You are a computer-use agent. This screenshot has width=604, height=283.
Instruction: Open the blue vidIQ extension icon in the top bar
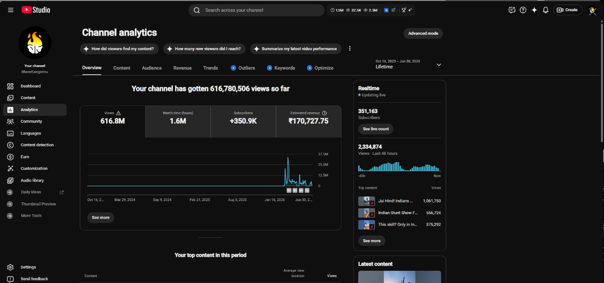(386, 10)
